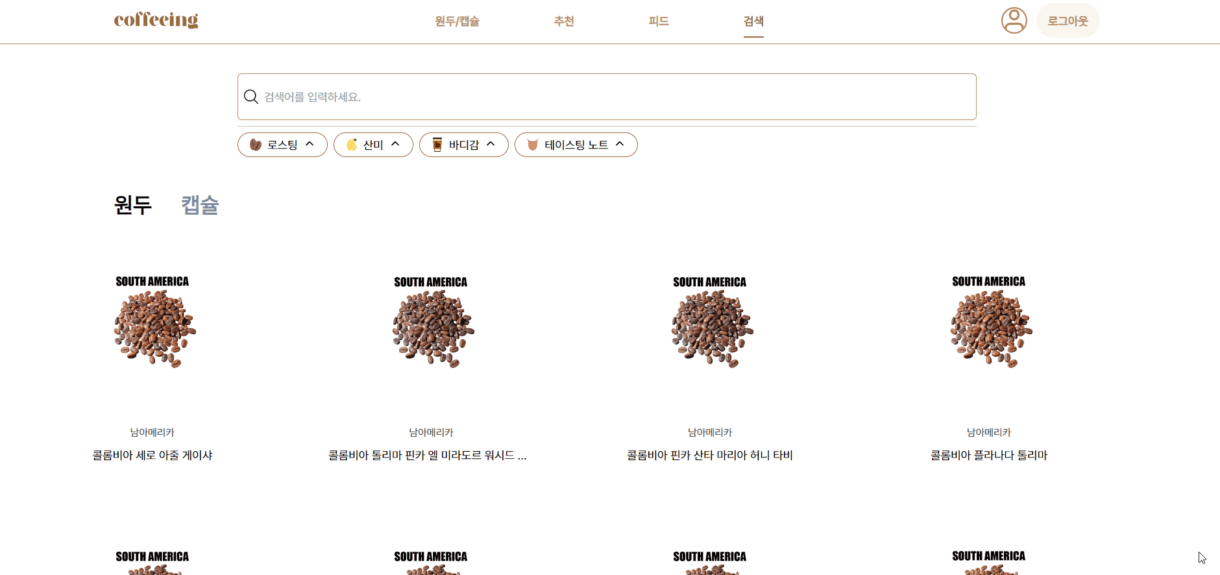Open the user profile avatar icon
1220x575 pixels.
1014,20
